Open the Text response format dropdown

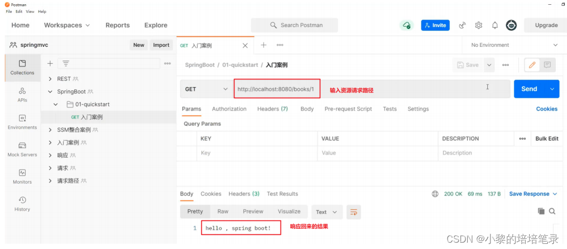[327, 212]
